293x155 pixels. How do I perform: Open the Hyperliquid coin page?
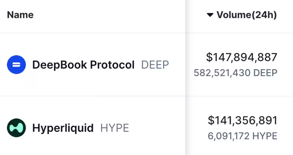(x=63, y=128)
